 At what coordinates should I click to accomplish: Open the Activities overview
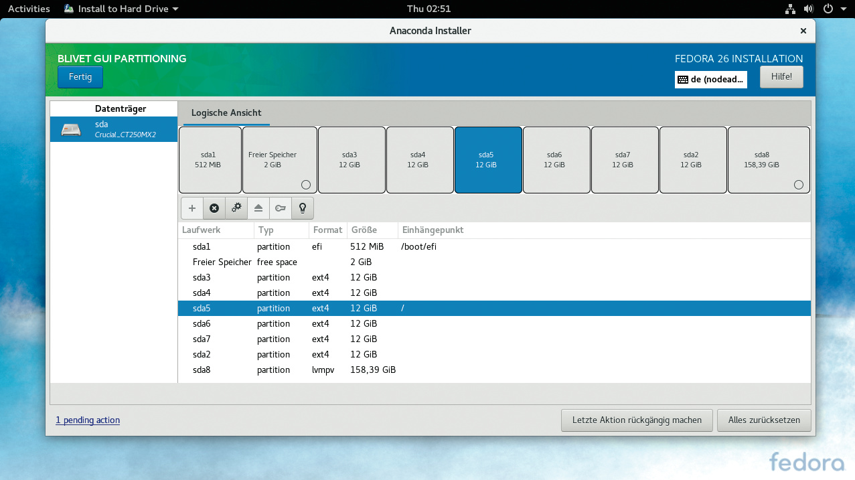(x=29, y=9)
